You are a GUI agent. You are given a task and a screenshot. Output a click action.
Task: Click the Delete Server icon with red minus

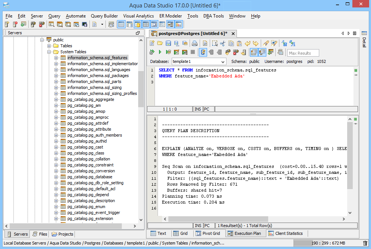[15, 24]
